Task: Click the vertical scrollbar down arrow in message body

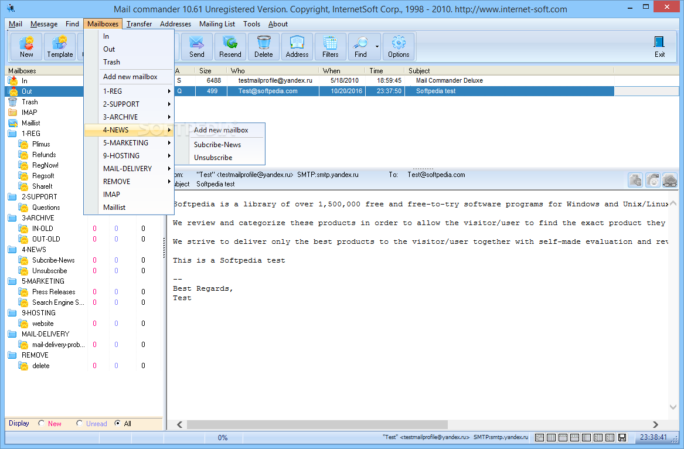Action: pyautogui.click(x=673, y=407)
